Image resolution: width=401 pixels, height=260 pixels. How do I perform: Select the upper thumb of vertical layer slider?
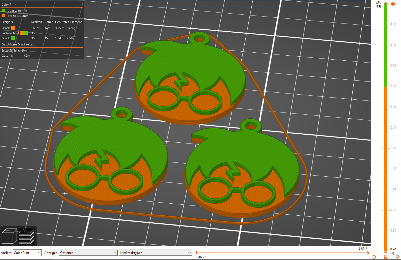(x=386, y=3)
